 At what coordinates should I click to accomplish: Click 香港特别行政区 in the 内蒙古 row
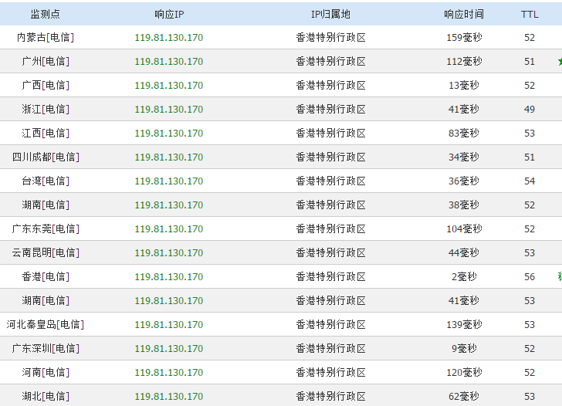click(330, 37)
